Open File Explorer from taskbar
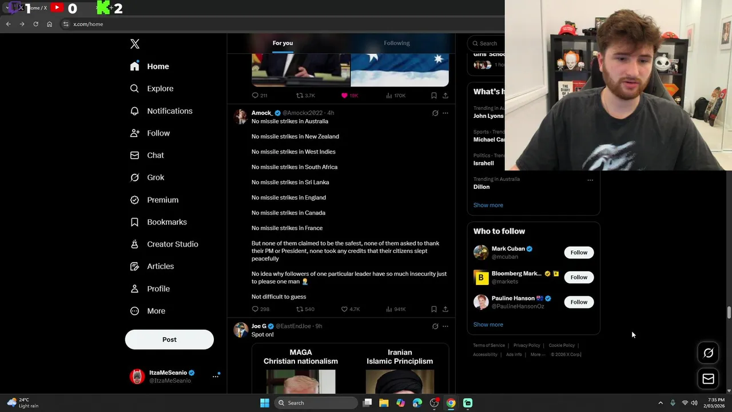The width and height of the screenshot is (732, 412). (384, 403)
